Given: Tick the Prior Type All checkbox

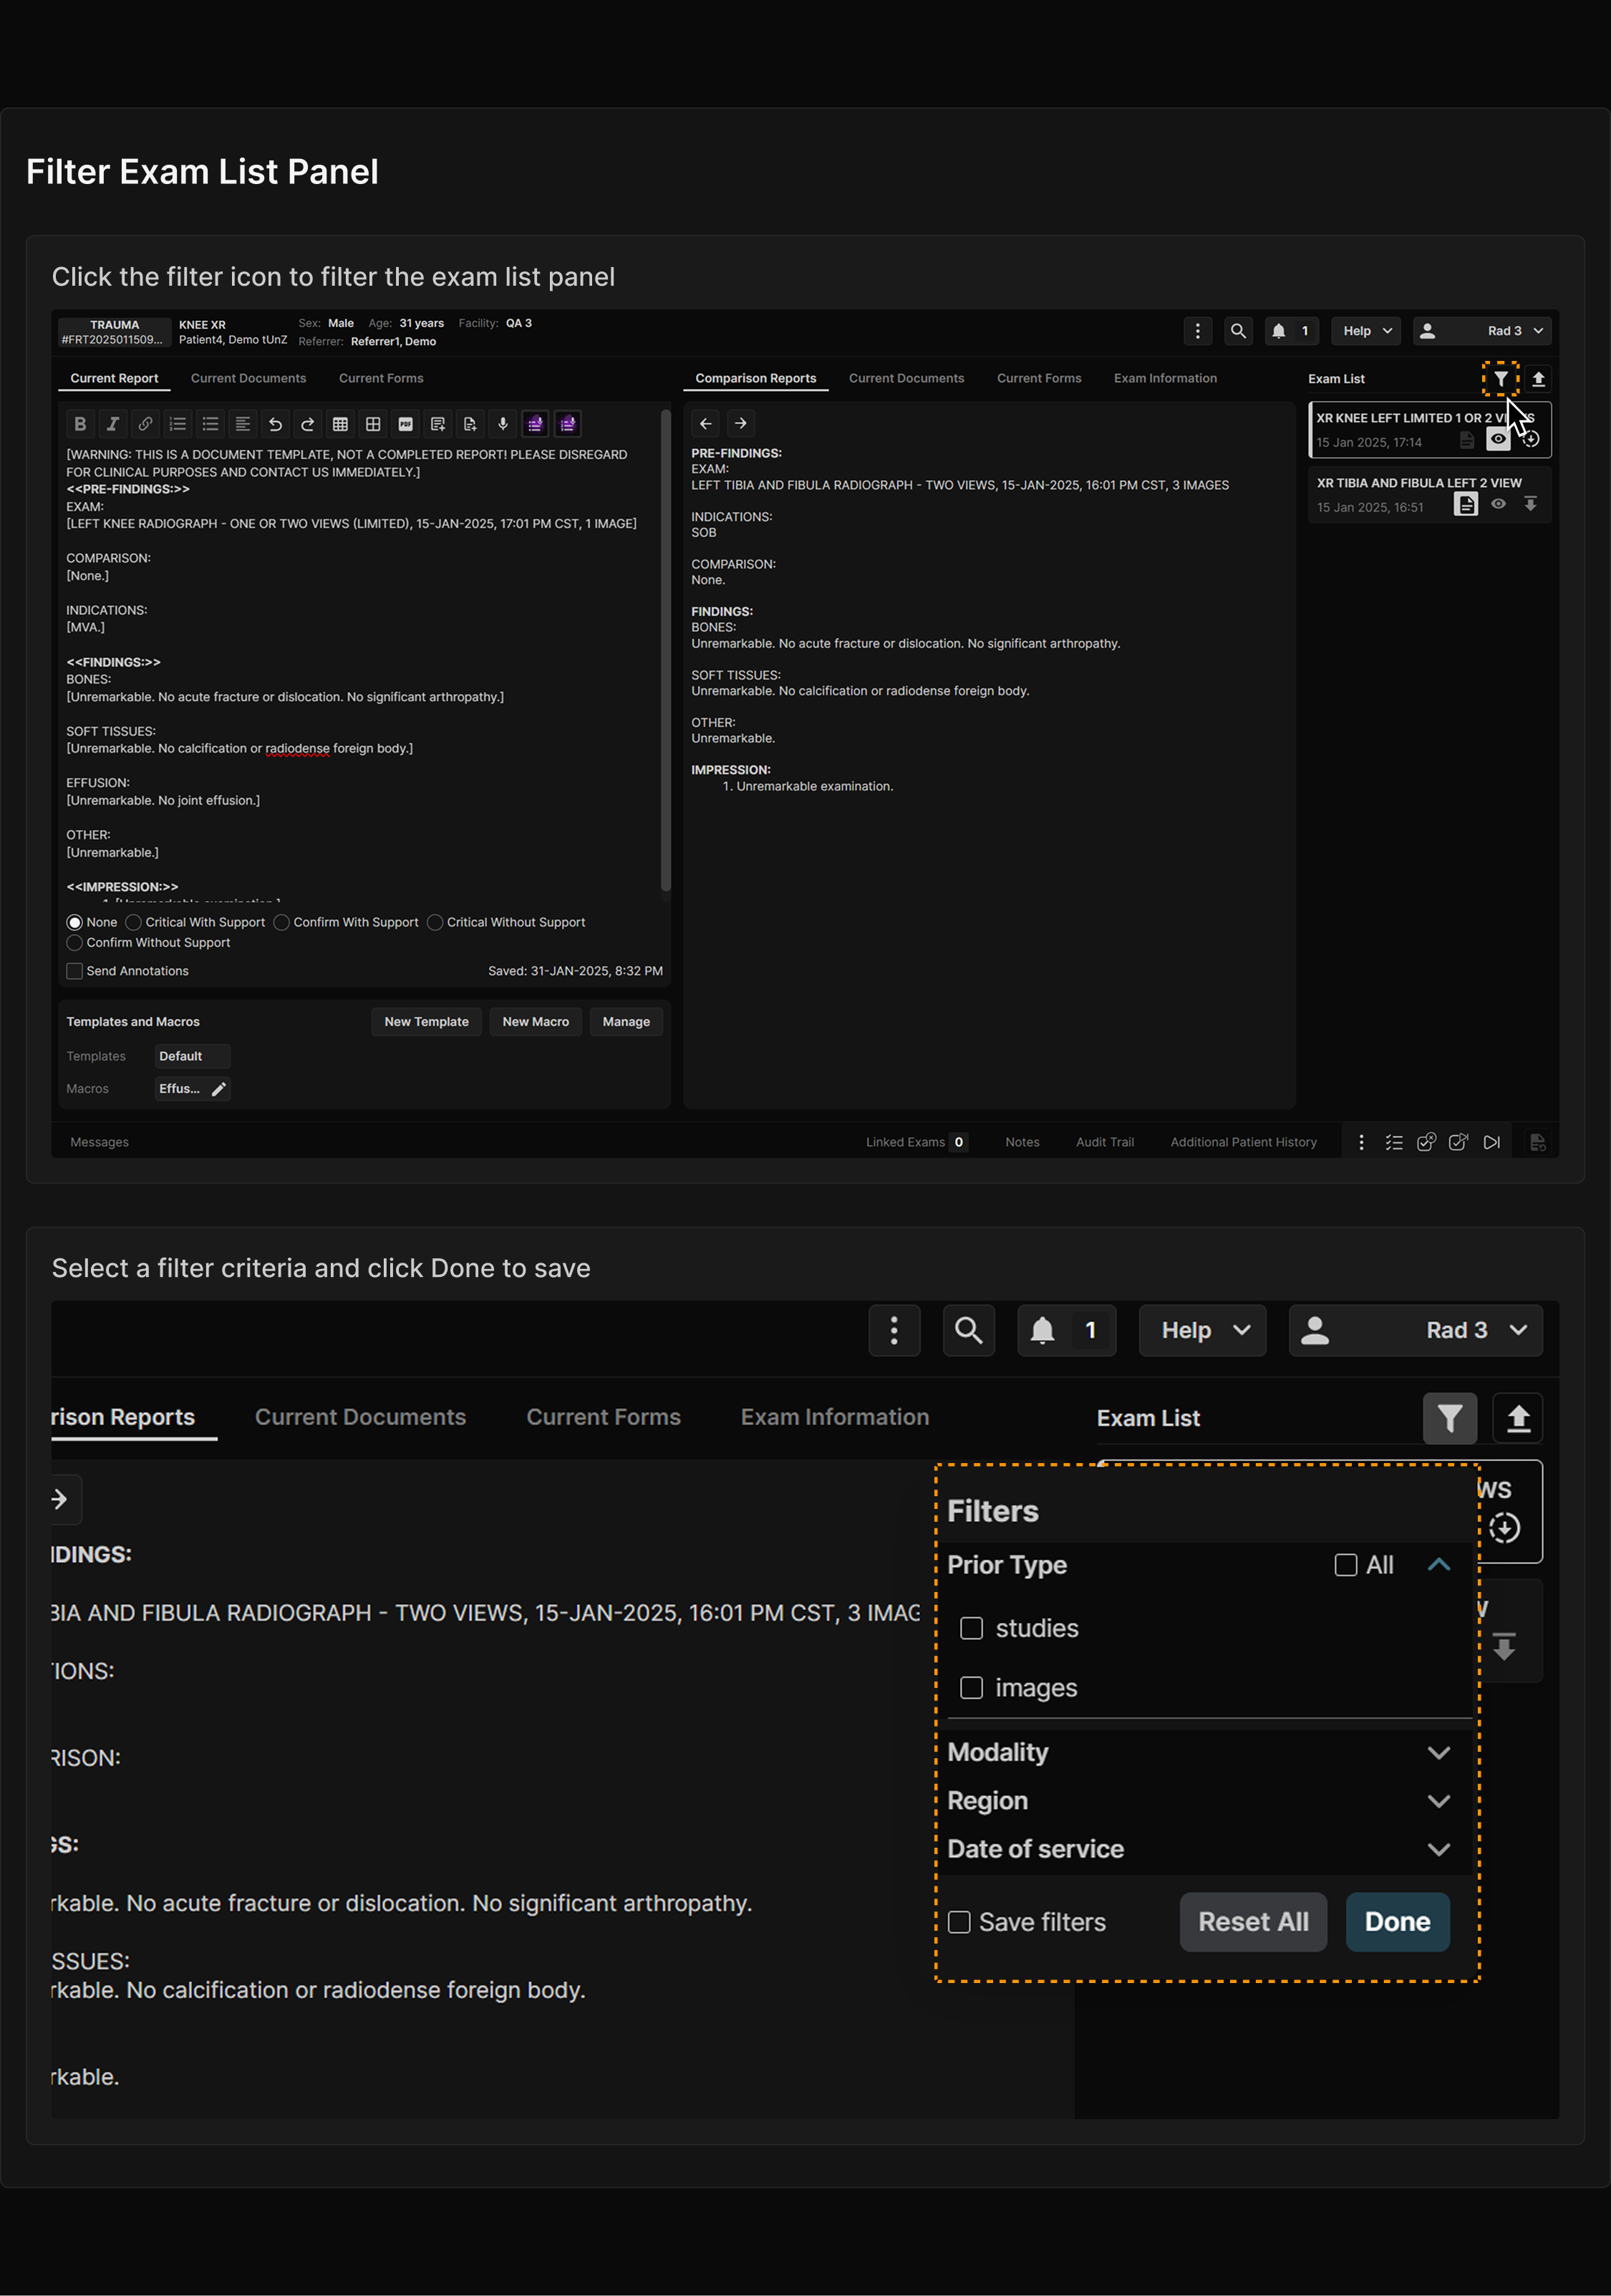Looking at the screenshot, I should [1346, 1565].
